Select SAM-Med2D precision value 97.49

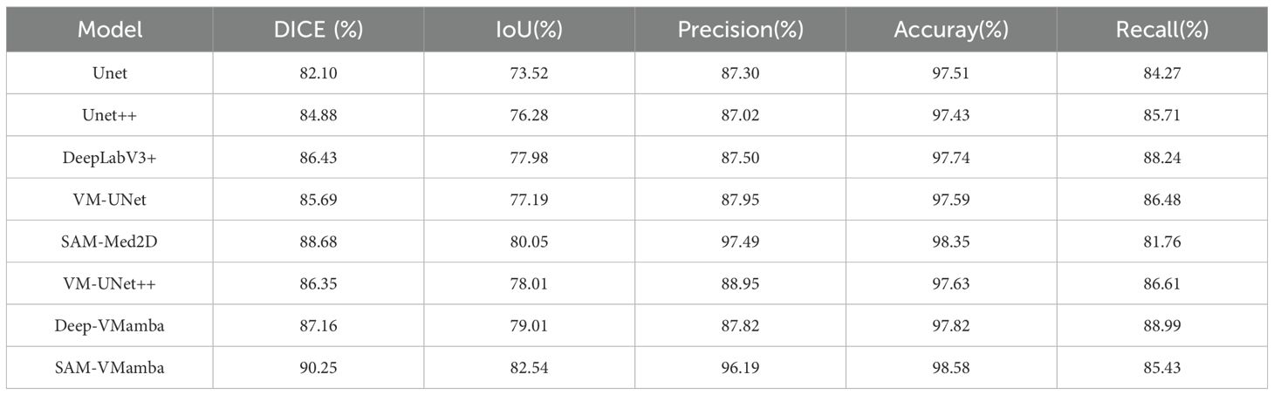coord(742,242)
